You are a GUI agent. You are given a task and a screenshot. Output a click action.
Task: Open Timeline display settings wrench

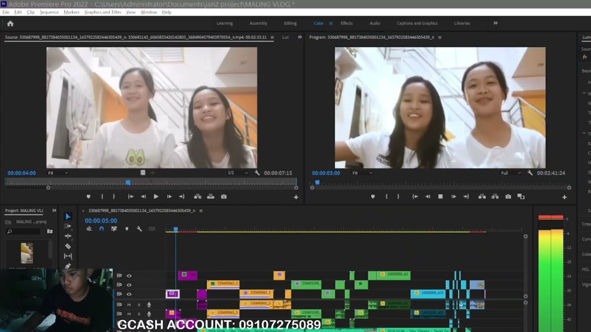tap(139, 229)
